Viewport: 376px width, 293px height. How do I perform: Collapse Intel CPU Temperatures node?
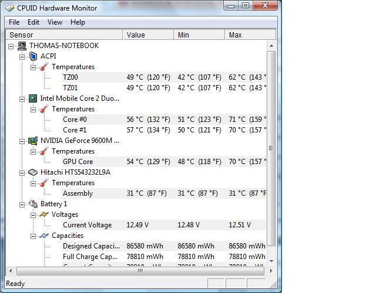pos(33,110)
